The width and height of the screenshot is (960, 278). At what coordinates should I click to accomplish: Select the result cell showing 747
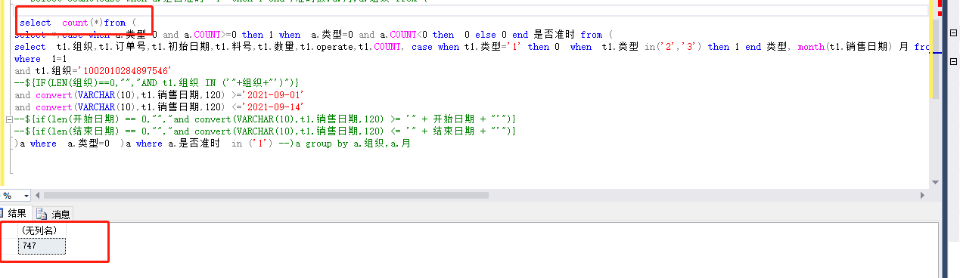(x=42, y=246)
